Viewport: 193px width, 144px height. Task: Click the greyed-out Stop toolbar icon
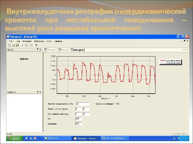[x=26, y=45]
